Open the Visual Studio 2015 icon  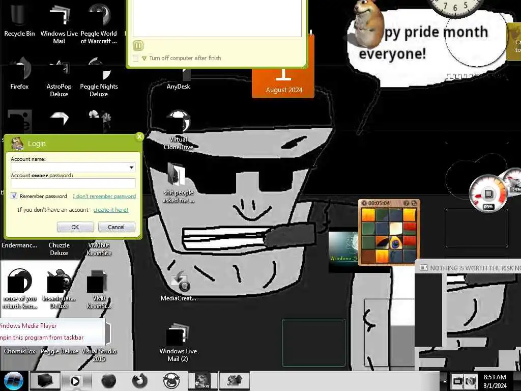point(99,355)
